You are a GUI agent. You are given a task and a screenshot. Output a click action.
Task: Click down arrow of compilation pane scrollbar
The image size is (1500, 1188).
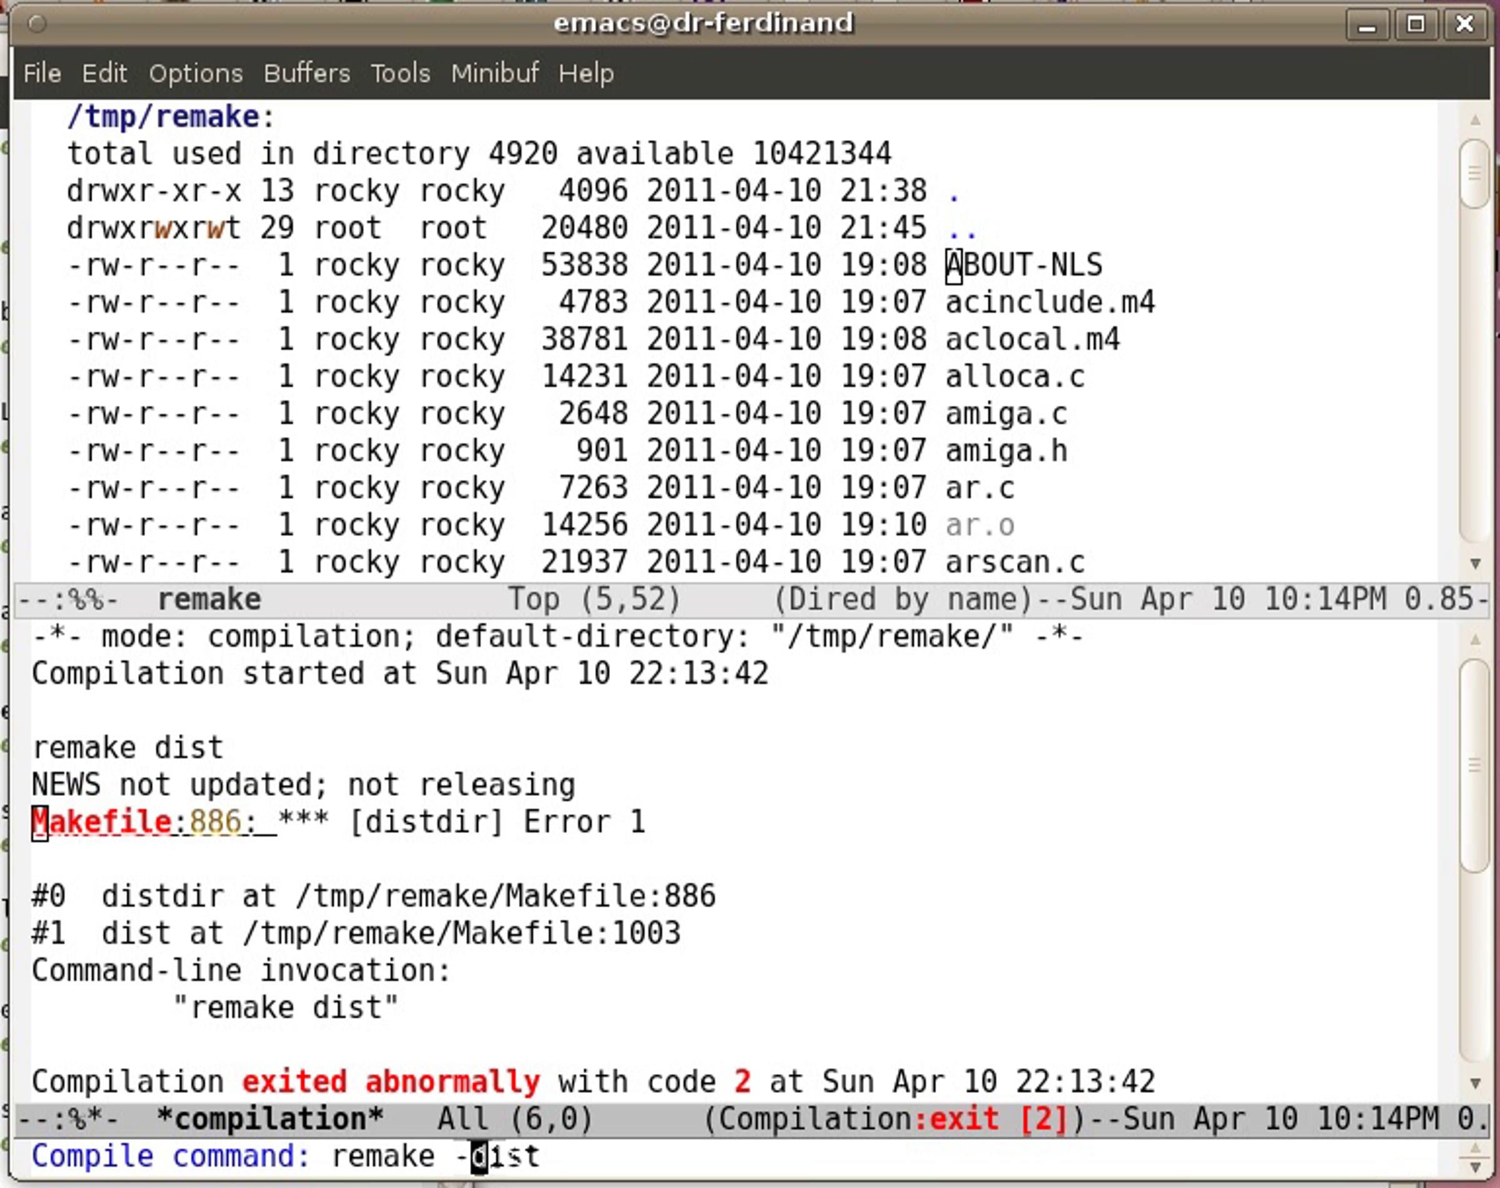click(x=1475, y=1083)
